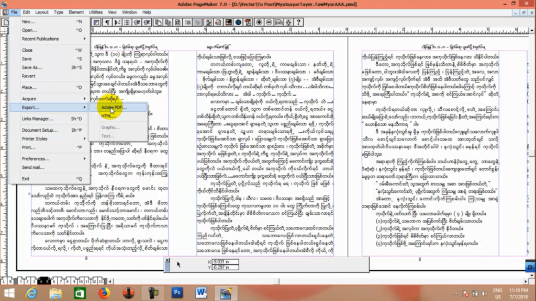
Task: Select Open... in the File menu
Action: pyautogui.click(x=50, y=30)
